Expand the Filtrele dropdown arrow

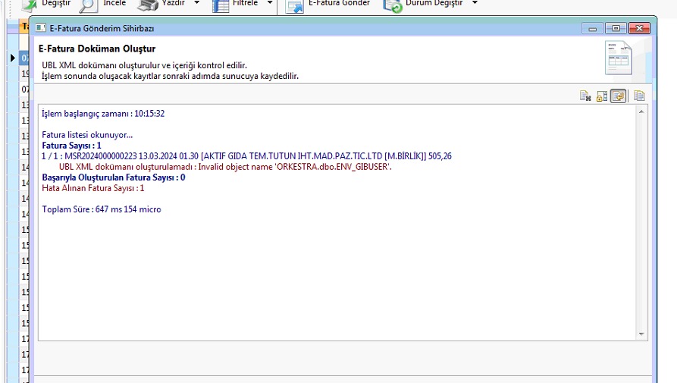pos(269,3)
